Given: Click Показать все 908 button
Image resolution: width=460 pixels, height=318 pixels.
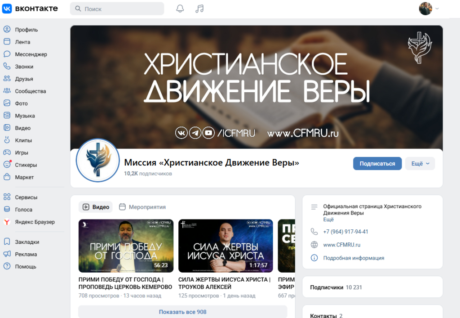Looking at the screenshot, I should point(182,312).
